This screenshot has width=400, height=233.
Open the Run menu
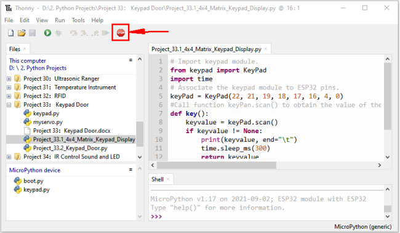point(60,20)
